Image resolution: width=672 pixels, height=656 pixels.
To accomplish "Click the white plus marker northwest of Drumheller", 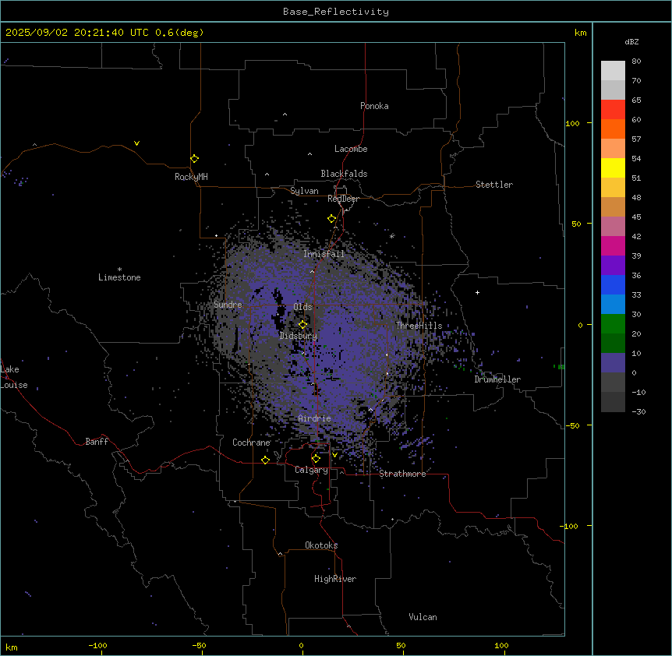I will point(477,292).
